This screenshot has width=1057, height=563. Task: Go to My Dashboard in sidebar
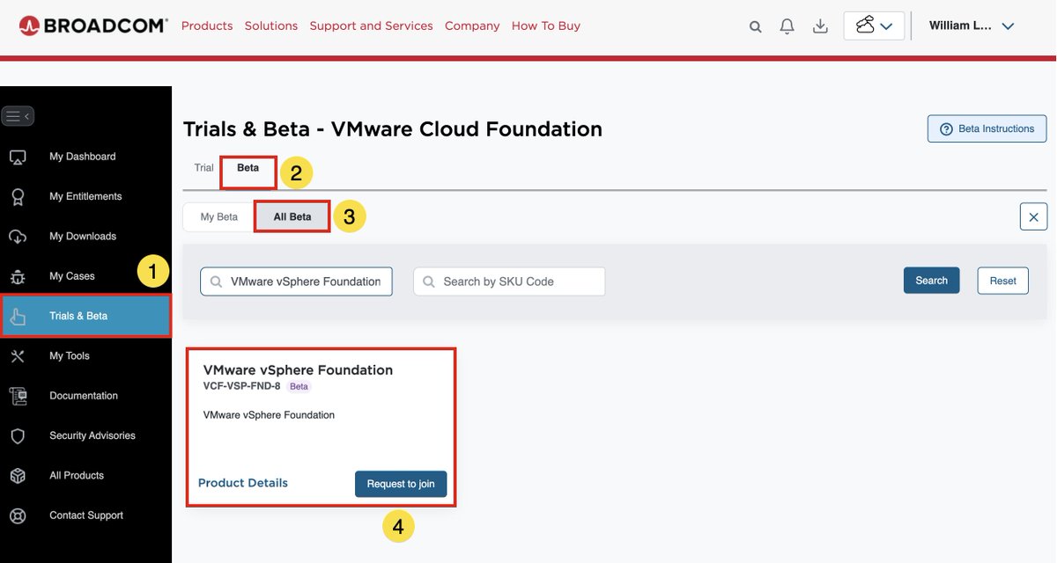click(83, 157)
